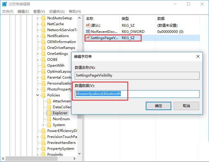
Task: Expand the System tree node
Action: pos(43,125)
